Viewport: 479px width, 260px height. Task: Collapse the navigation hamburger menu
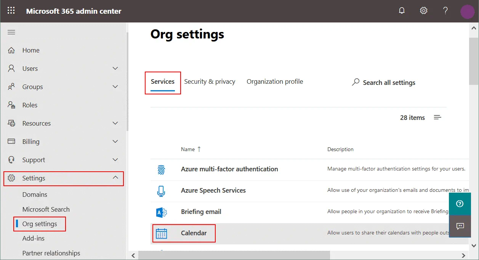(11, 32)
